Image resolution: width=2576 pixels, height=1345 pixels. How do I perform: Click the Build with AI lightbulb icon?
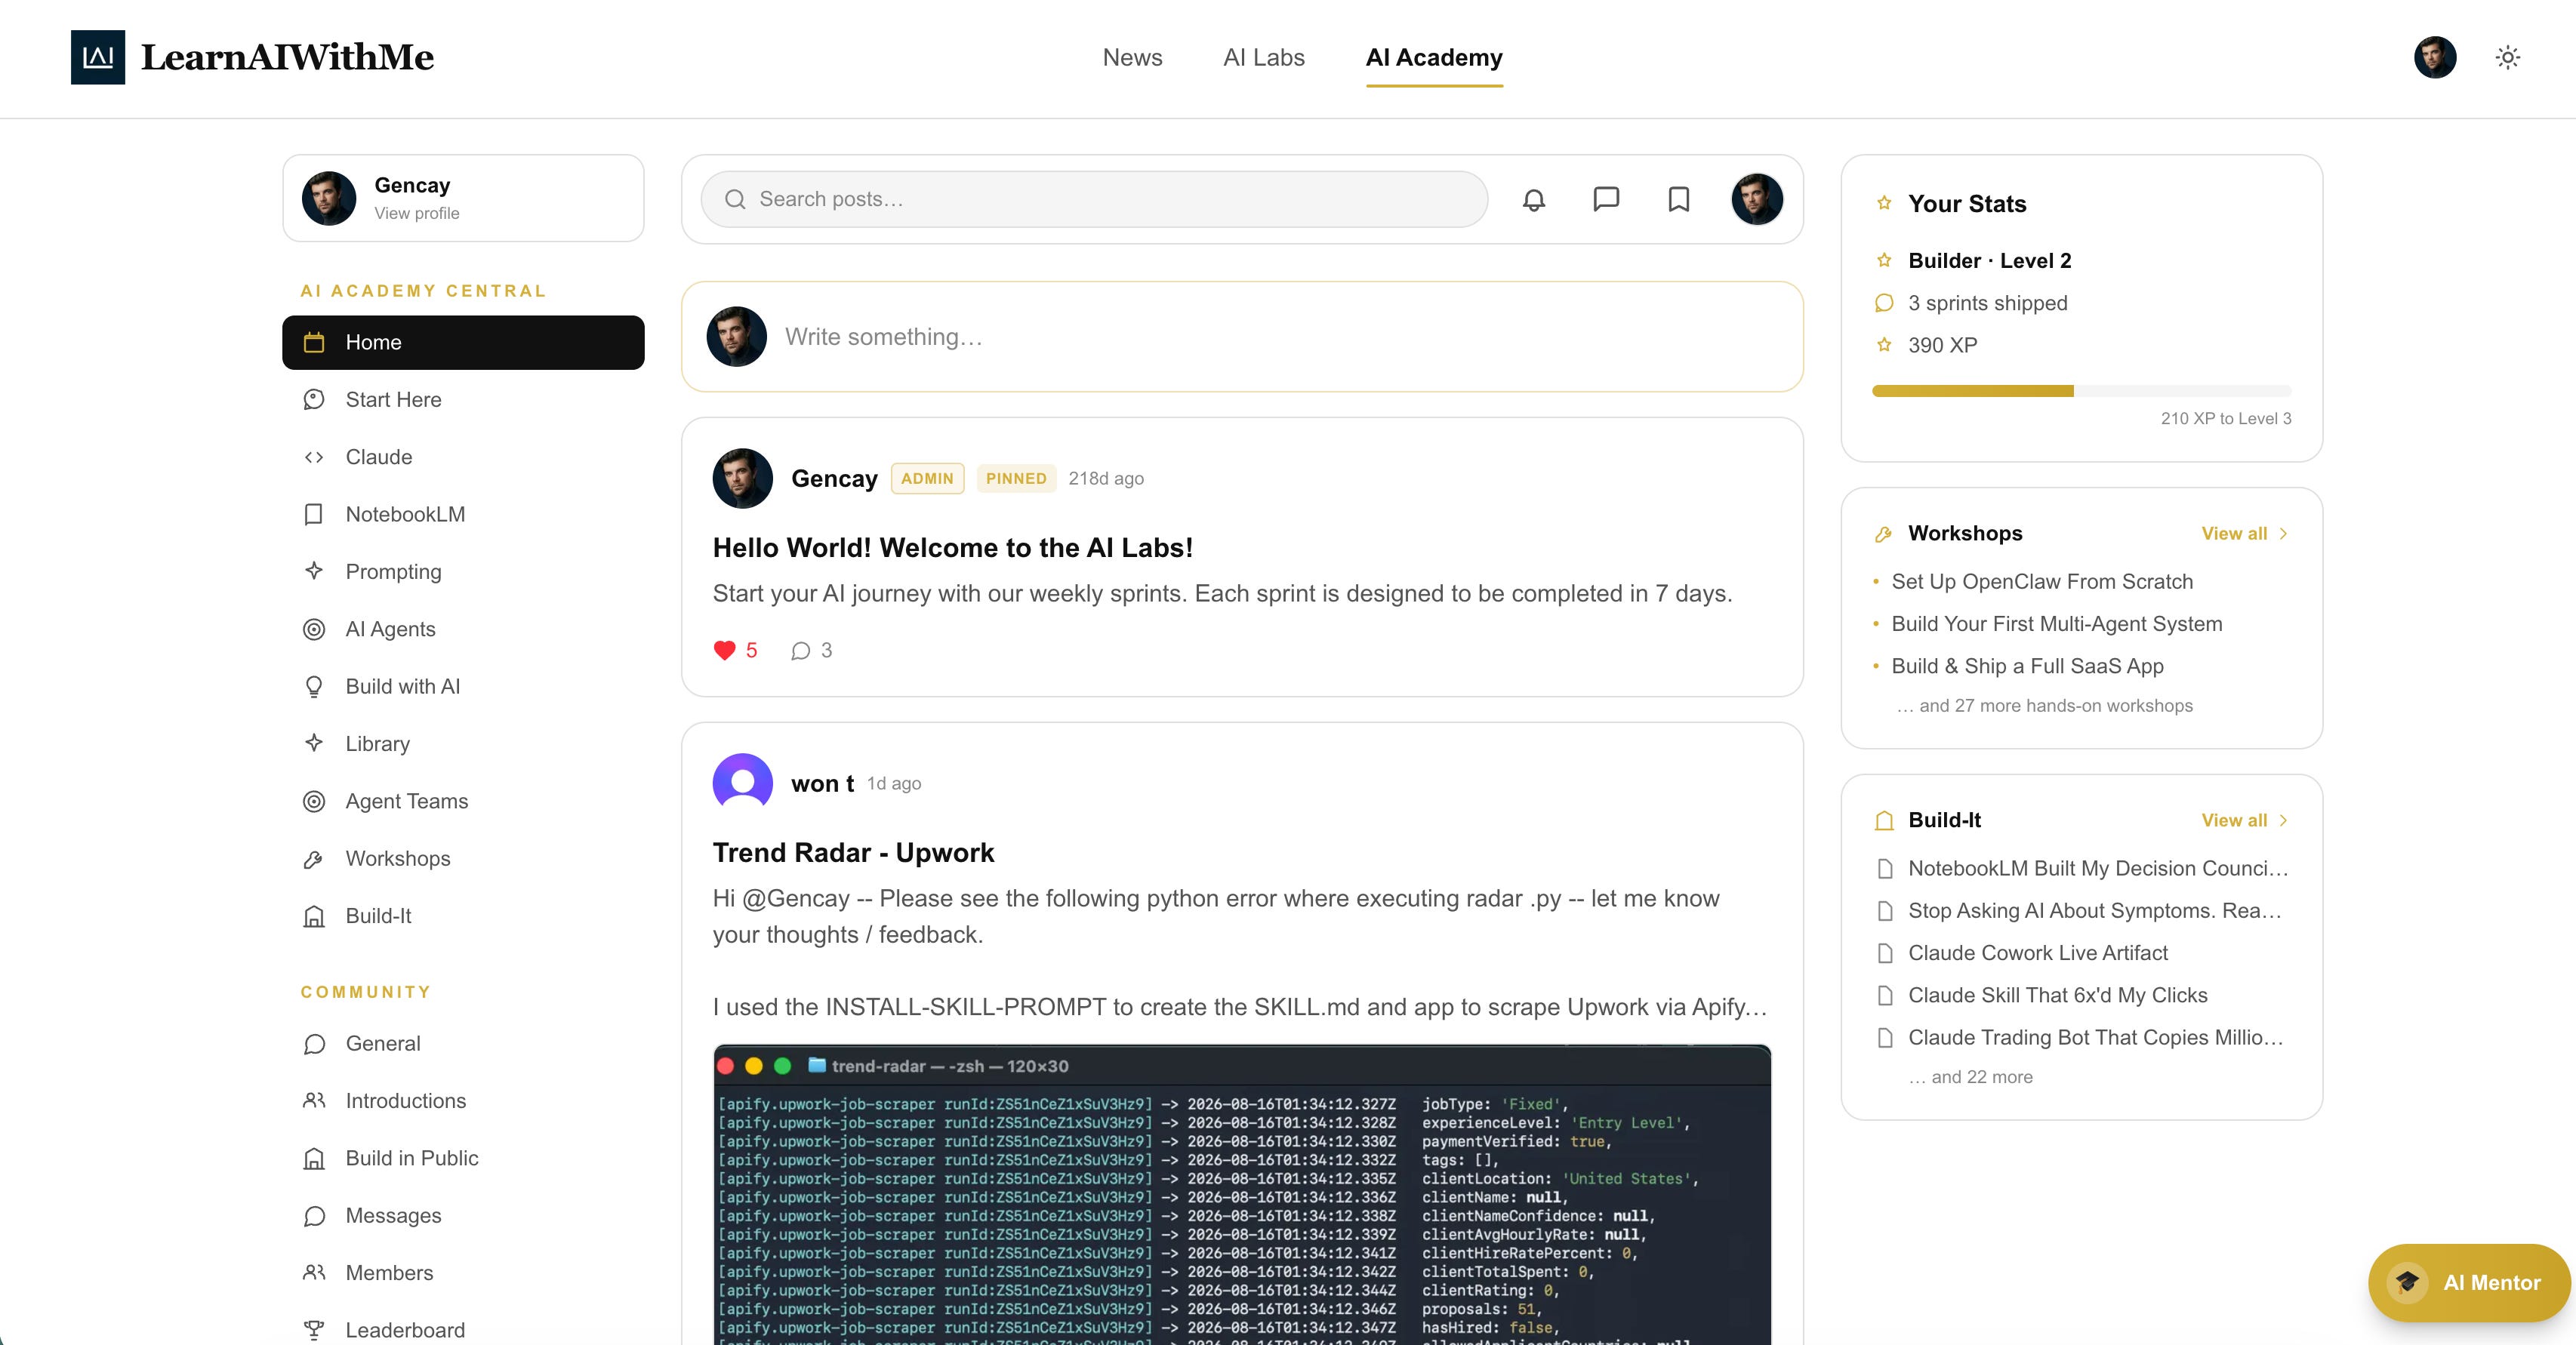[x=314, y=686]
